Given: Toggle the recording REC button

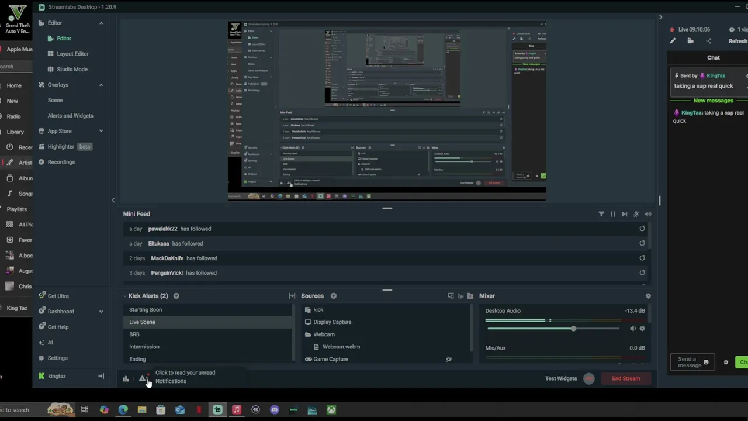Looking at the screenshot, I should pos(589,378).
